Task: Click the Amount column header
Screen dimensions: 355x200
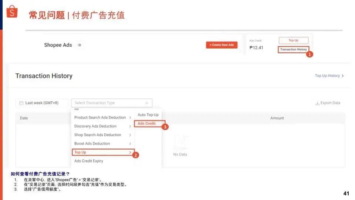Action: pos(277,118)
